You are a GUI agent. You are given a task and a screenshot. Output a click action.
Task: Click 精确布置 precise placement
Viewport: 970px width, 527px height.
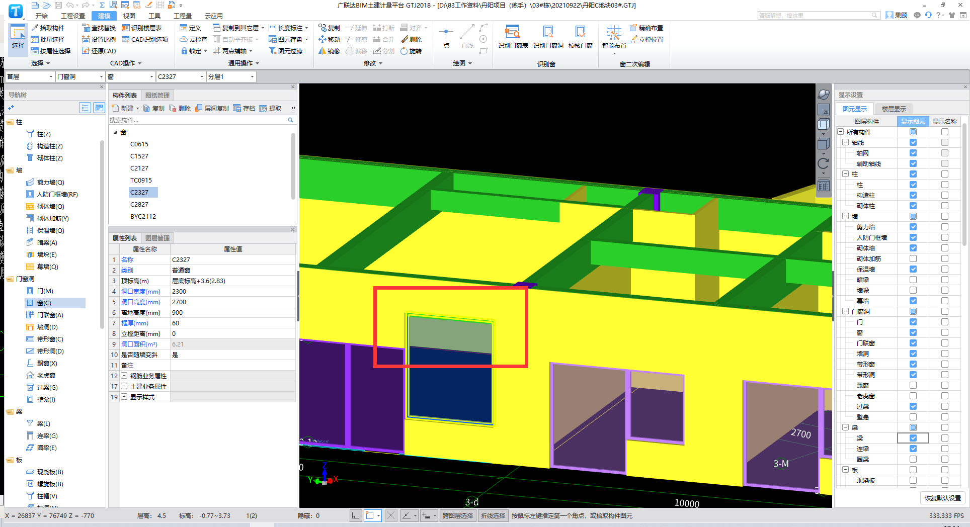click(647, 28)
